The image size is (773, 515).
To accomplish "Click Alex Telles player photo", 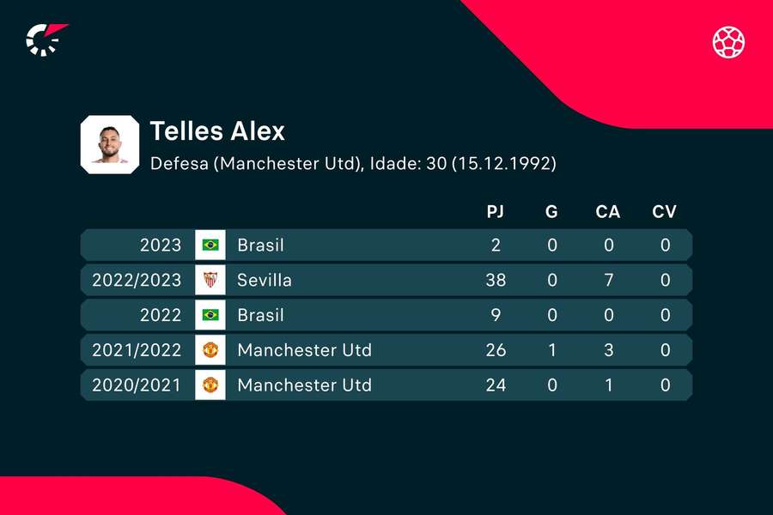I will pos(109,144).
